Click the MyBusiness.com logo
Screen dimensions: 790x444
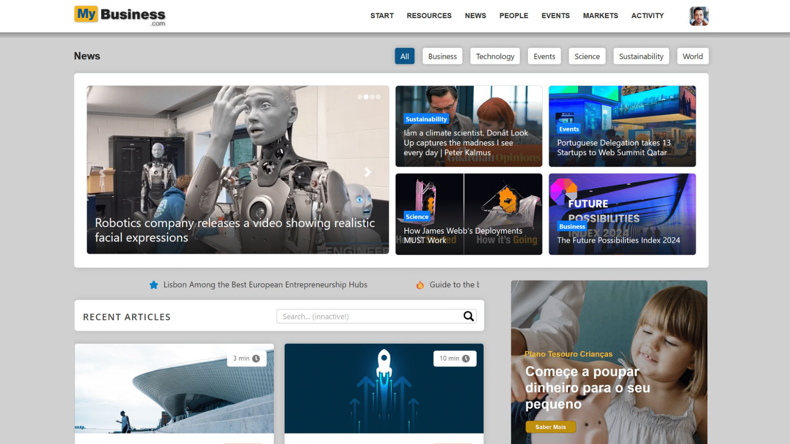point(120,16)
